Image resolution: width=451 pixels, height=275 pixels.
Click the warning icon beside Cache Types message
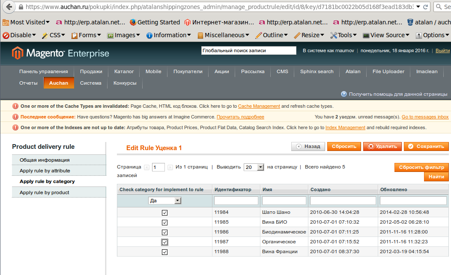pos(15,106)
